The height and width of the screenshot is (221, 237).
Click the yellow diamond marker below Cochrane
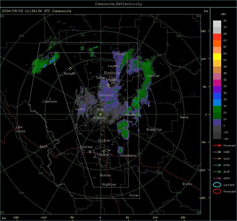(x=90, y=152)
